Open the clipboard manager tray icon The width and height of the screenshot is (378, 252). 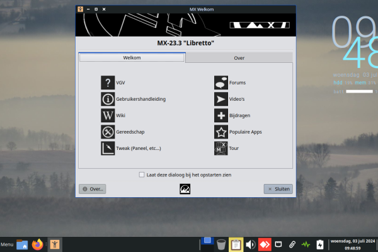click(x=236, y=244)
